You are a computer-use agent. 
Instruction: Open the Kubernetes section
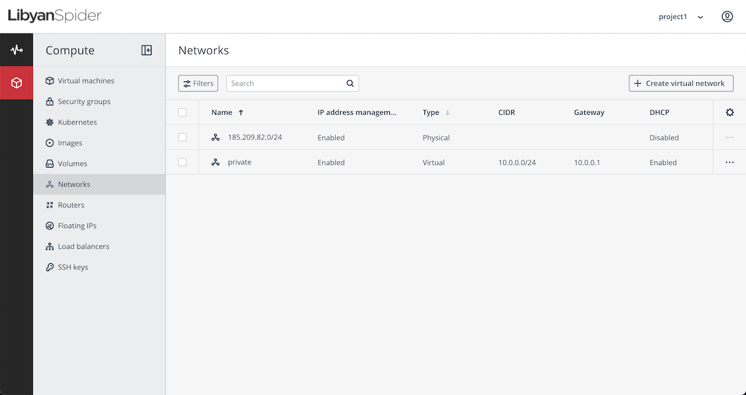click(78, 121)
